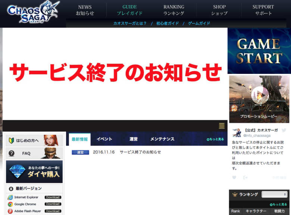Open the @info_chaossaga handle
The image size is (291, 215).
(x=257, y=135)
